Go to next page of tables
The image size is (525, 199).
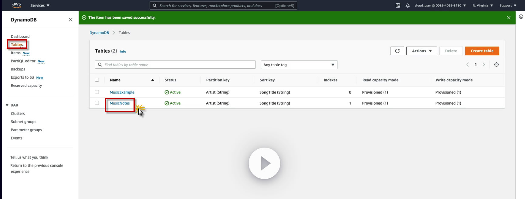tap(484, 65)
